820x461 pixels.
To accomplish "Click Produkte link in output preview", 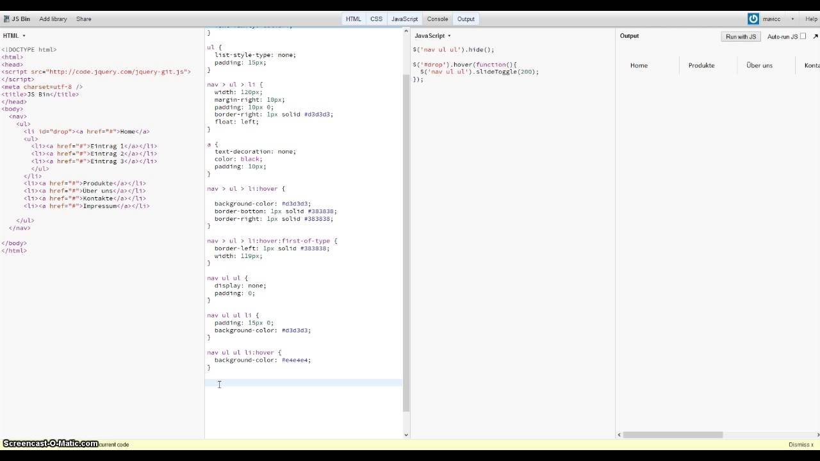I will (x=701, y=65).
